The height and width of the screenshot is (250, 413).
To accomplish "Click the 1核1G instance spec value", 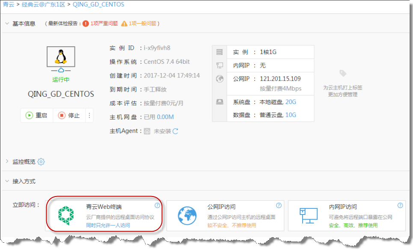I will 268,52.
